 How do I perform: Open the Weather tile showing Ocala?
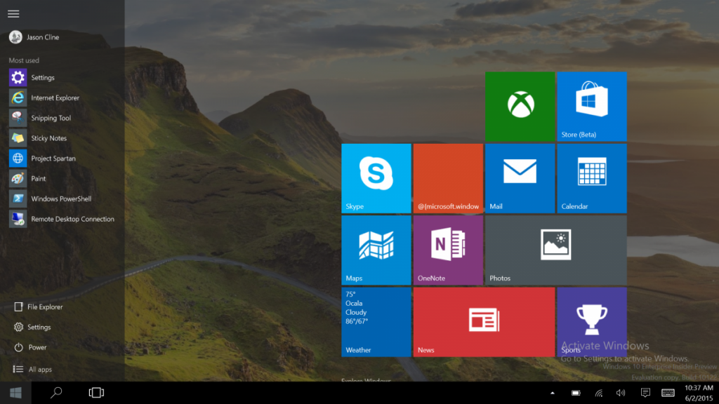pos(376,322)
